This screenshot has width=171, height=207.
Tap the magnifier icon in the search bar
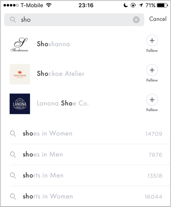click(x=13, y=20)
